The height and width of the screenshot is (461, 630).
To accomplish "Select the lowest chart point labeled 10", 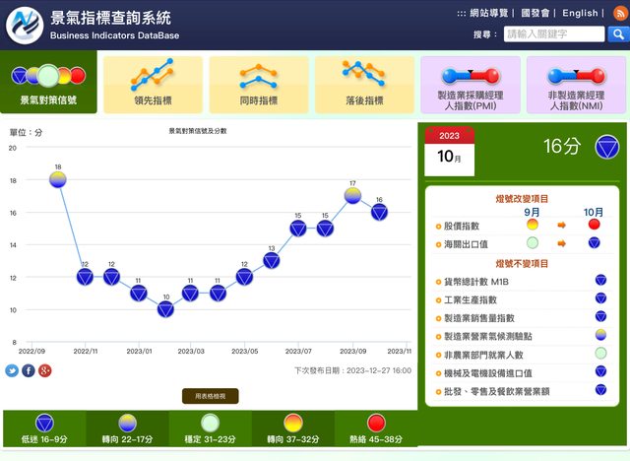I will point(165,308).
